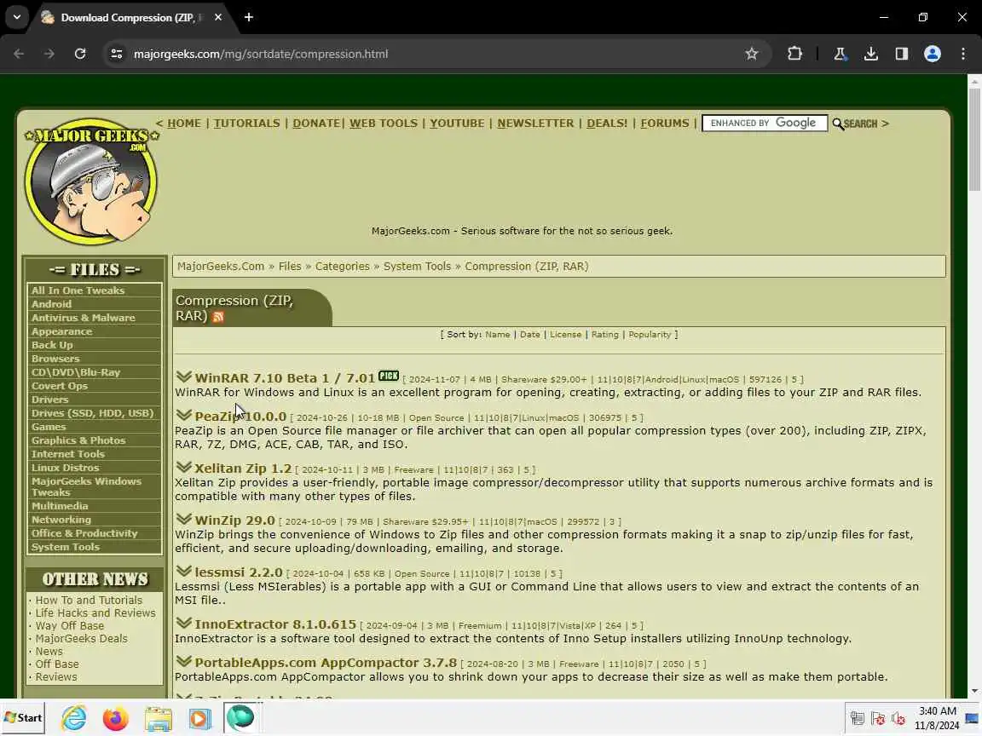982x736 pixels.
Task: Open the InnoExtractor 8.1.0.615 link
Action: [275, 624]
